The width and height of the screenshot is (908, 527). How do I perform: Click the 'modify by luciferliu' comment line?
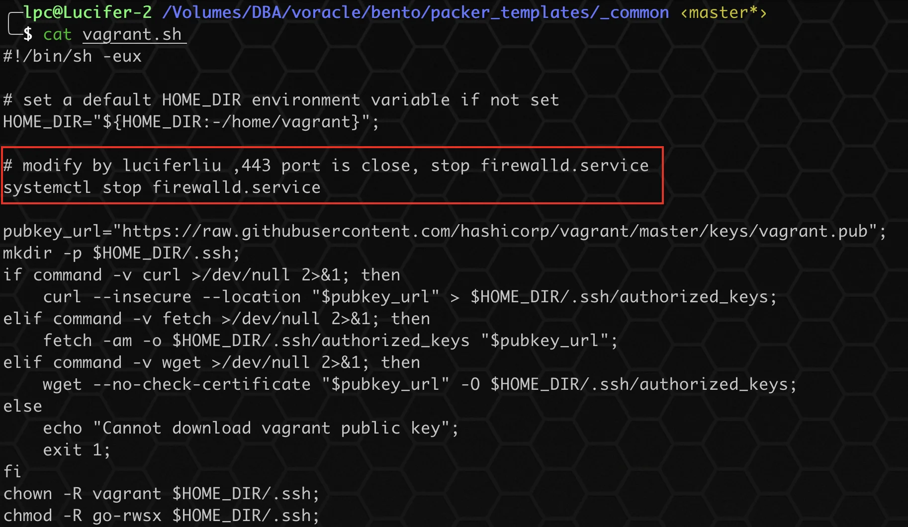(x=326, y=166)
